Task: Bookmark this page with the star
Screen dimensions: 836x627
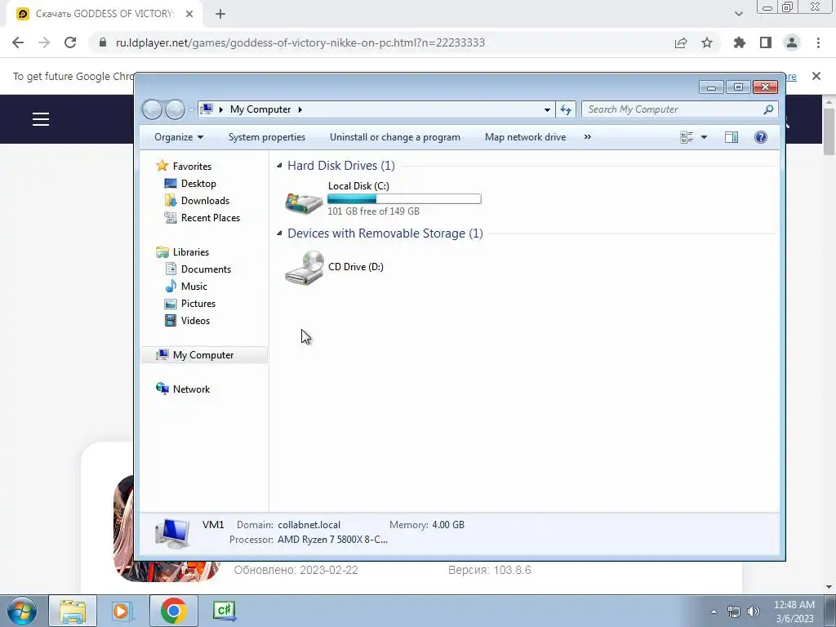Action: 707,42
